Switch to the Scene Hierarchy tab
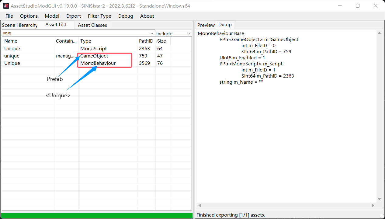This screenshot has height=219, width=385. [19, 25]
